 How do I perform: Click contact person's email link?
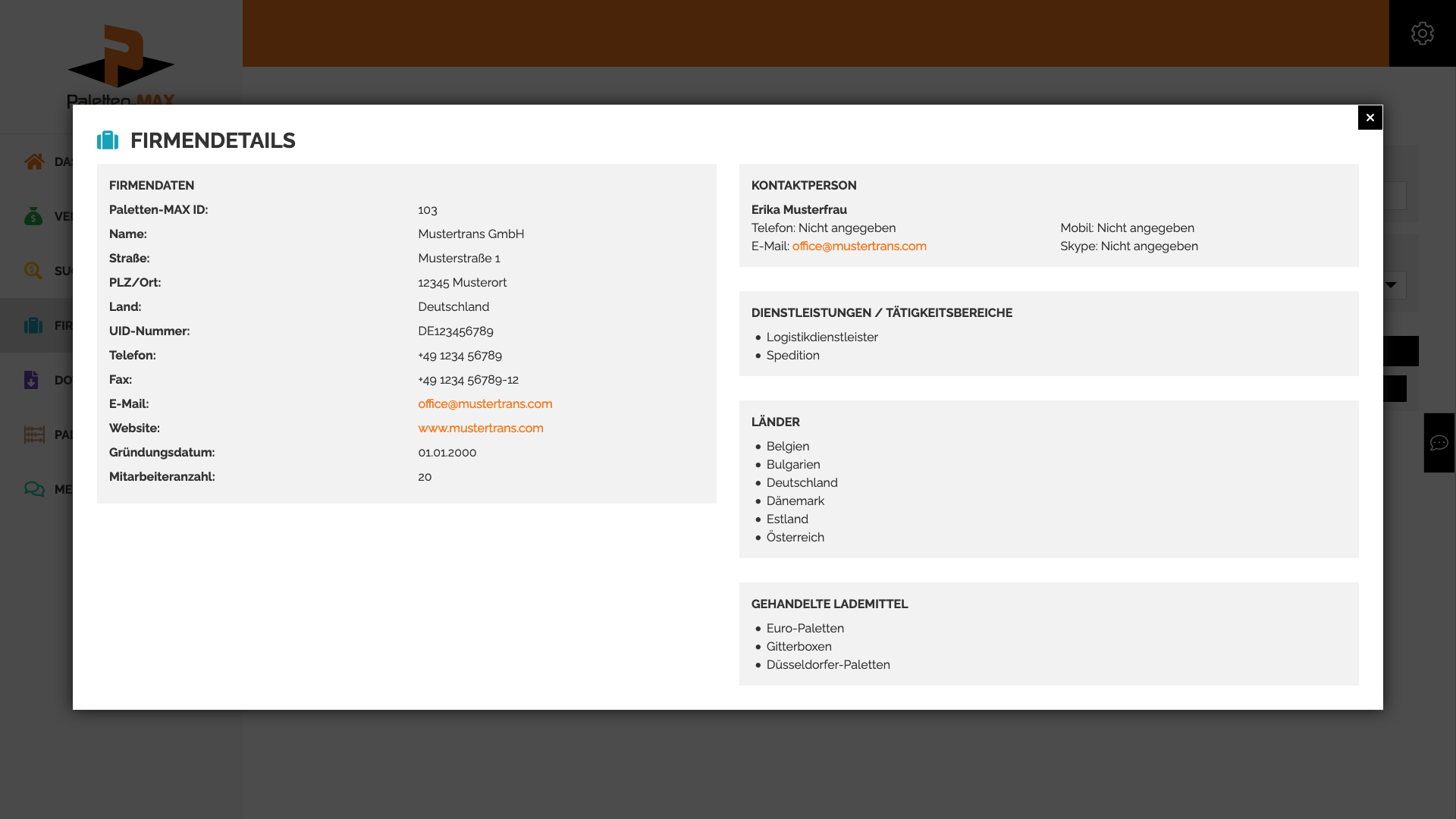(859, 246)
